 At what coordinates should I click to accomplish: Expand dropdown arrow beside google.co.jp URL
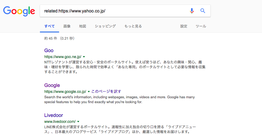click(89, 92)
